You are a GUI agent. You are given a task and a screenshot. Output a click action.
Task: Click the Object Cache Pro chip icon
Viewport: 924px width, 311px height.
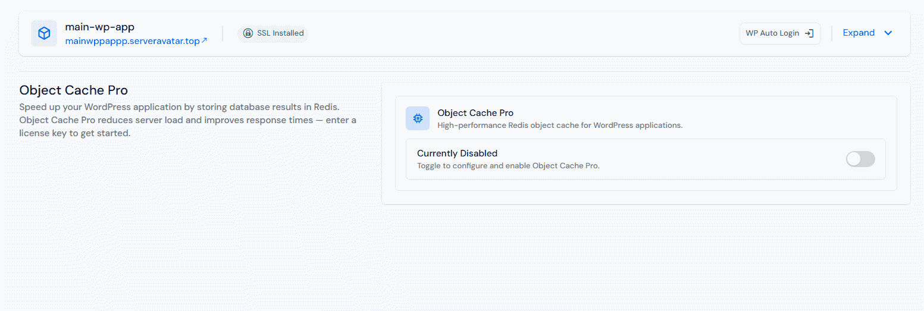click(418, 118)
